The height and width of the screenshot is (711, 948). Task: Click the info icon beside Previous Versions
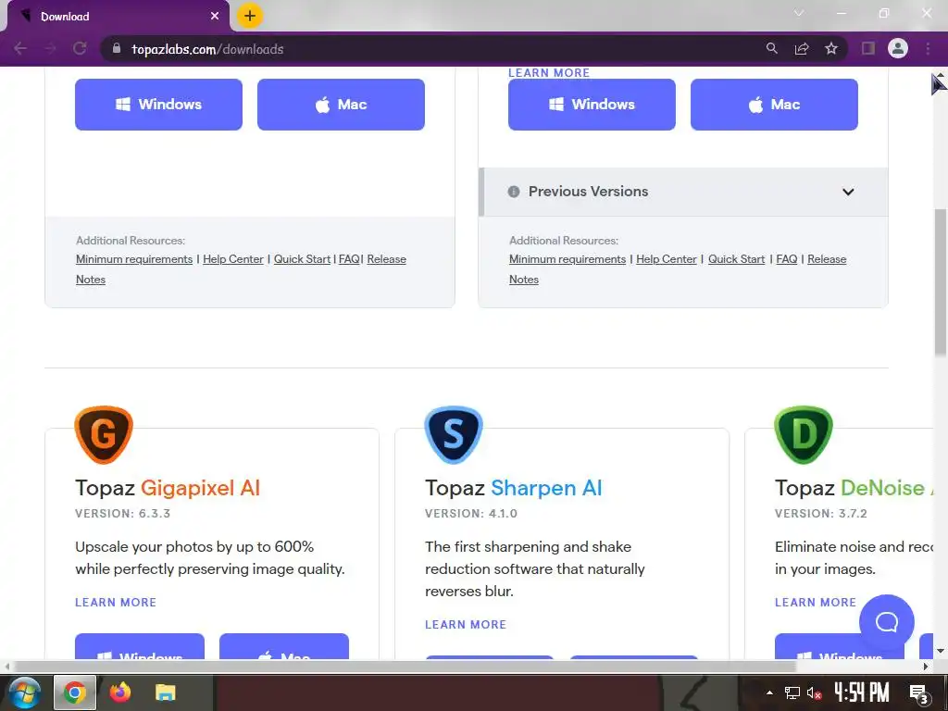514,192
